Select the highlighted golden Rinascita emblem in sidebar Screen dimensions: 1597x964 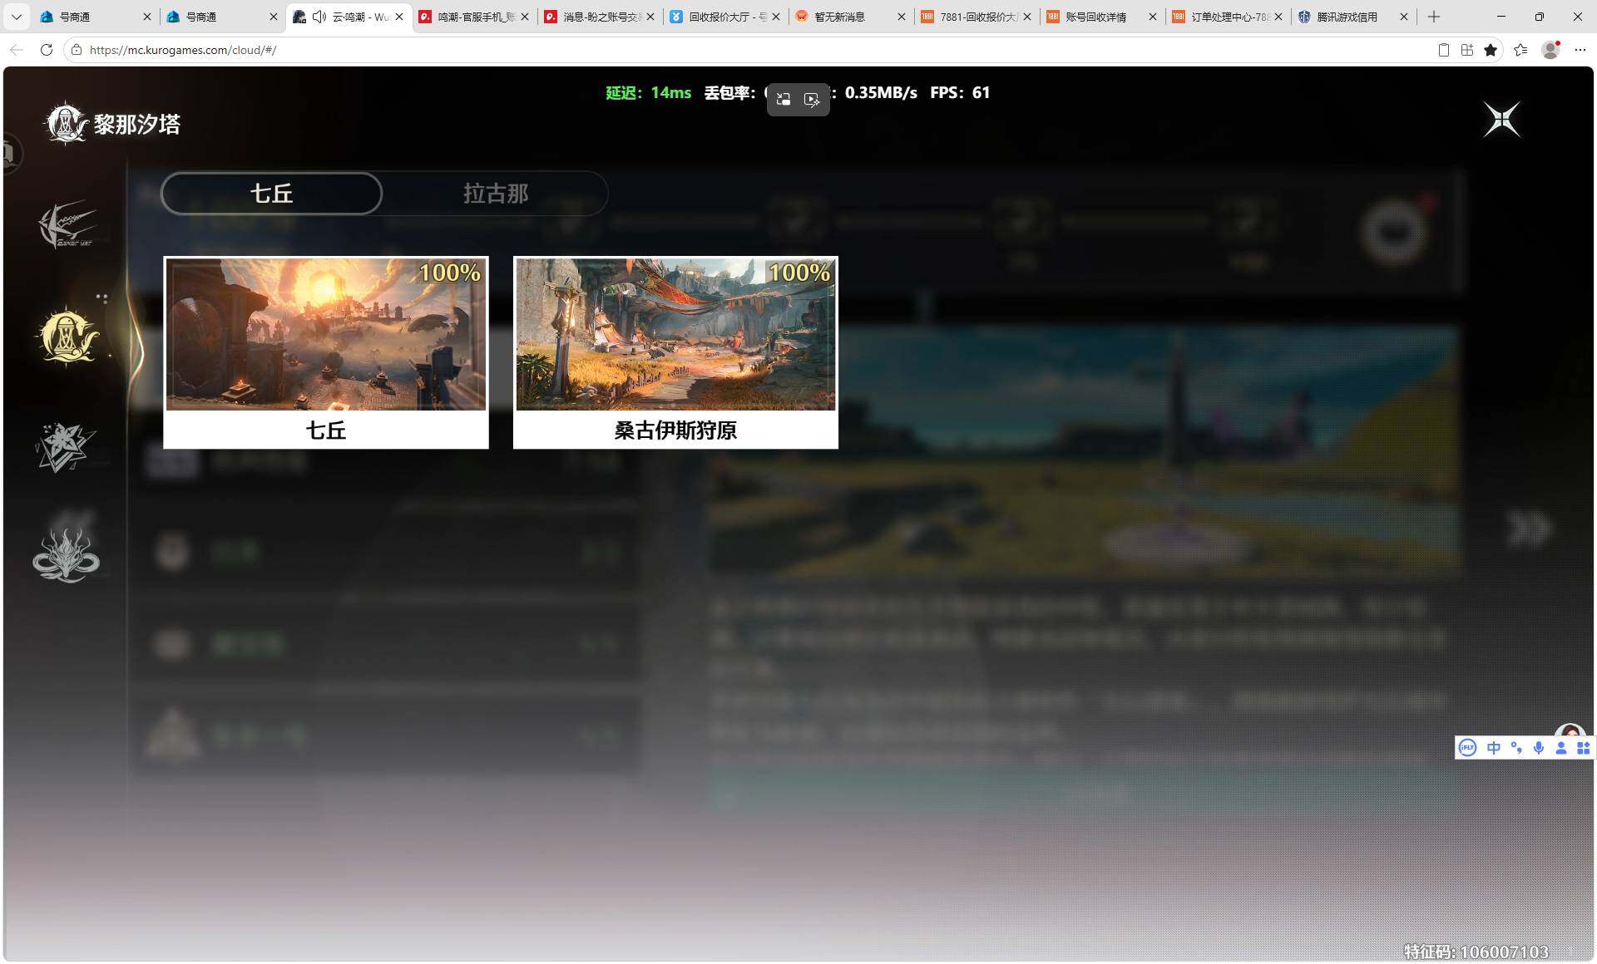click(x=67, y=337)
